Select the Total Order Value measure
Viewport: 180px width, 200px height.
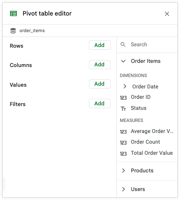tap(152, 153)
